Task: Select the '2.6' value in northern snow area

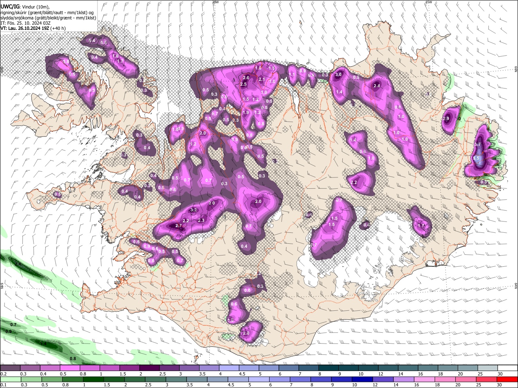Action: (x=246, y=78)
